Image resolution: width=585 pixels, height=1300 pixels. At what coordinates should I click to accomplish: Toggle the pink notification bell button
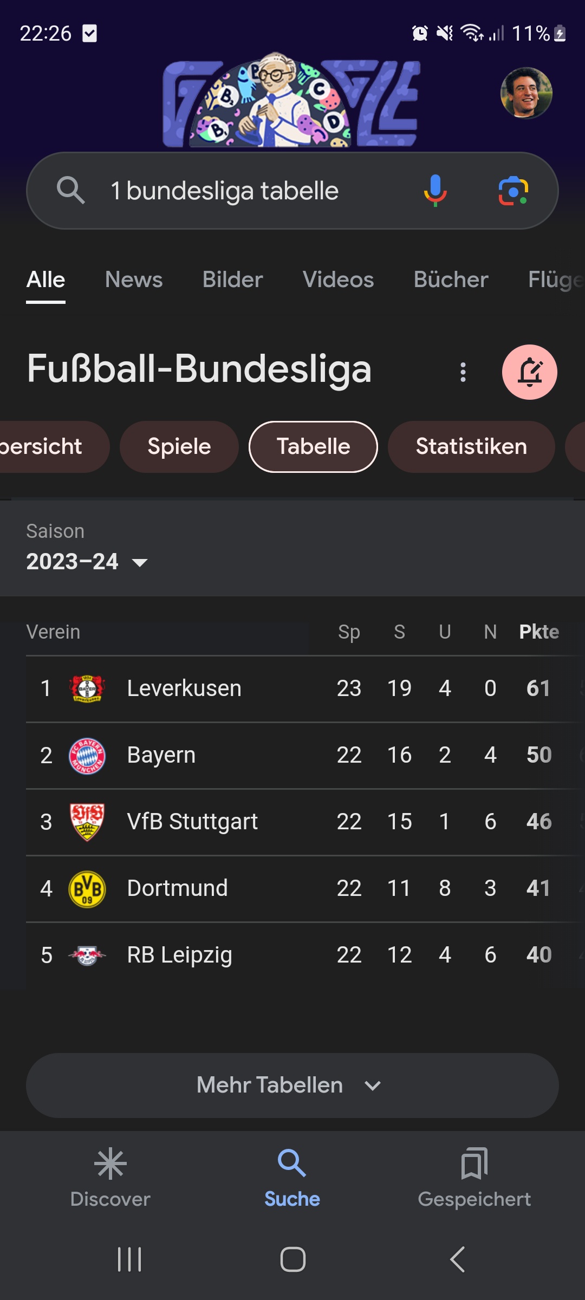click(x=529, y=372)
